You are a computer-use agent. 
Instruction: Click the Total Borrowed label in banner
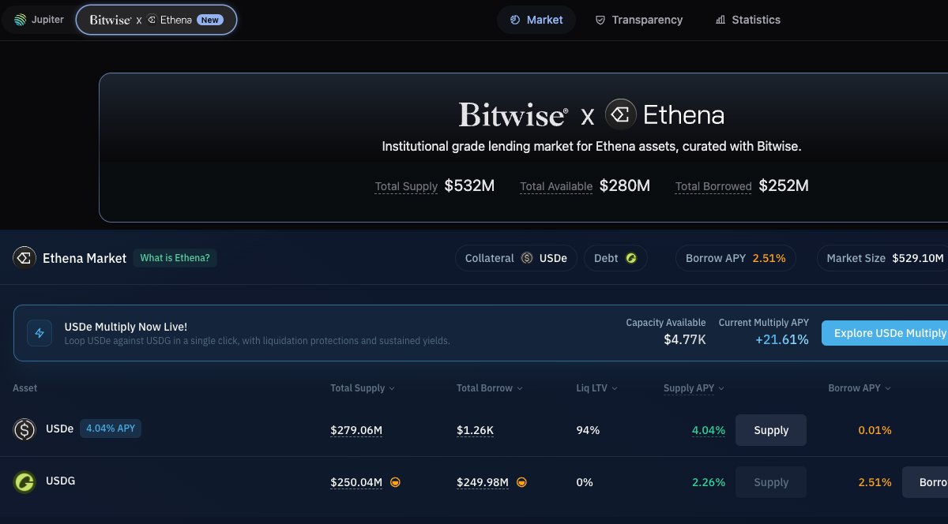point(713,187)
